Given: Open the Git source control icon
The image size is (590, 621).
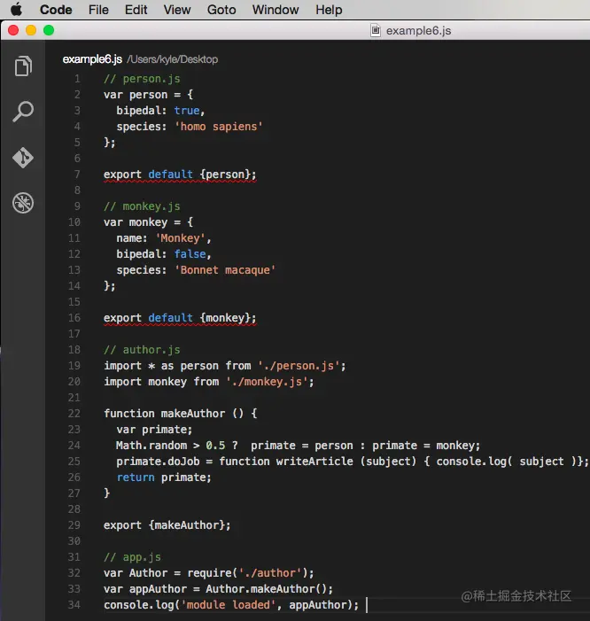Looking at the screenshot, I should (23, 158).
